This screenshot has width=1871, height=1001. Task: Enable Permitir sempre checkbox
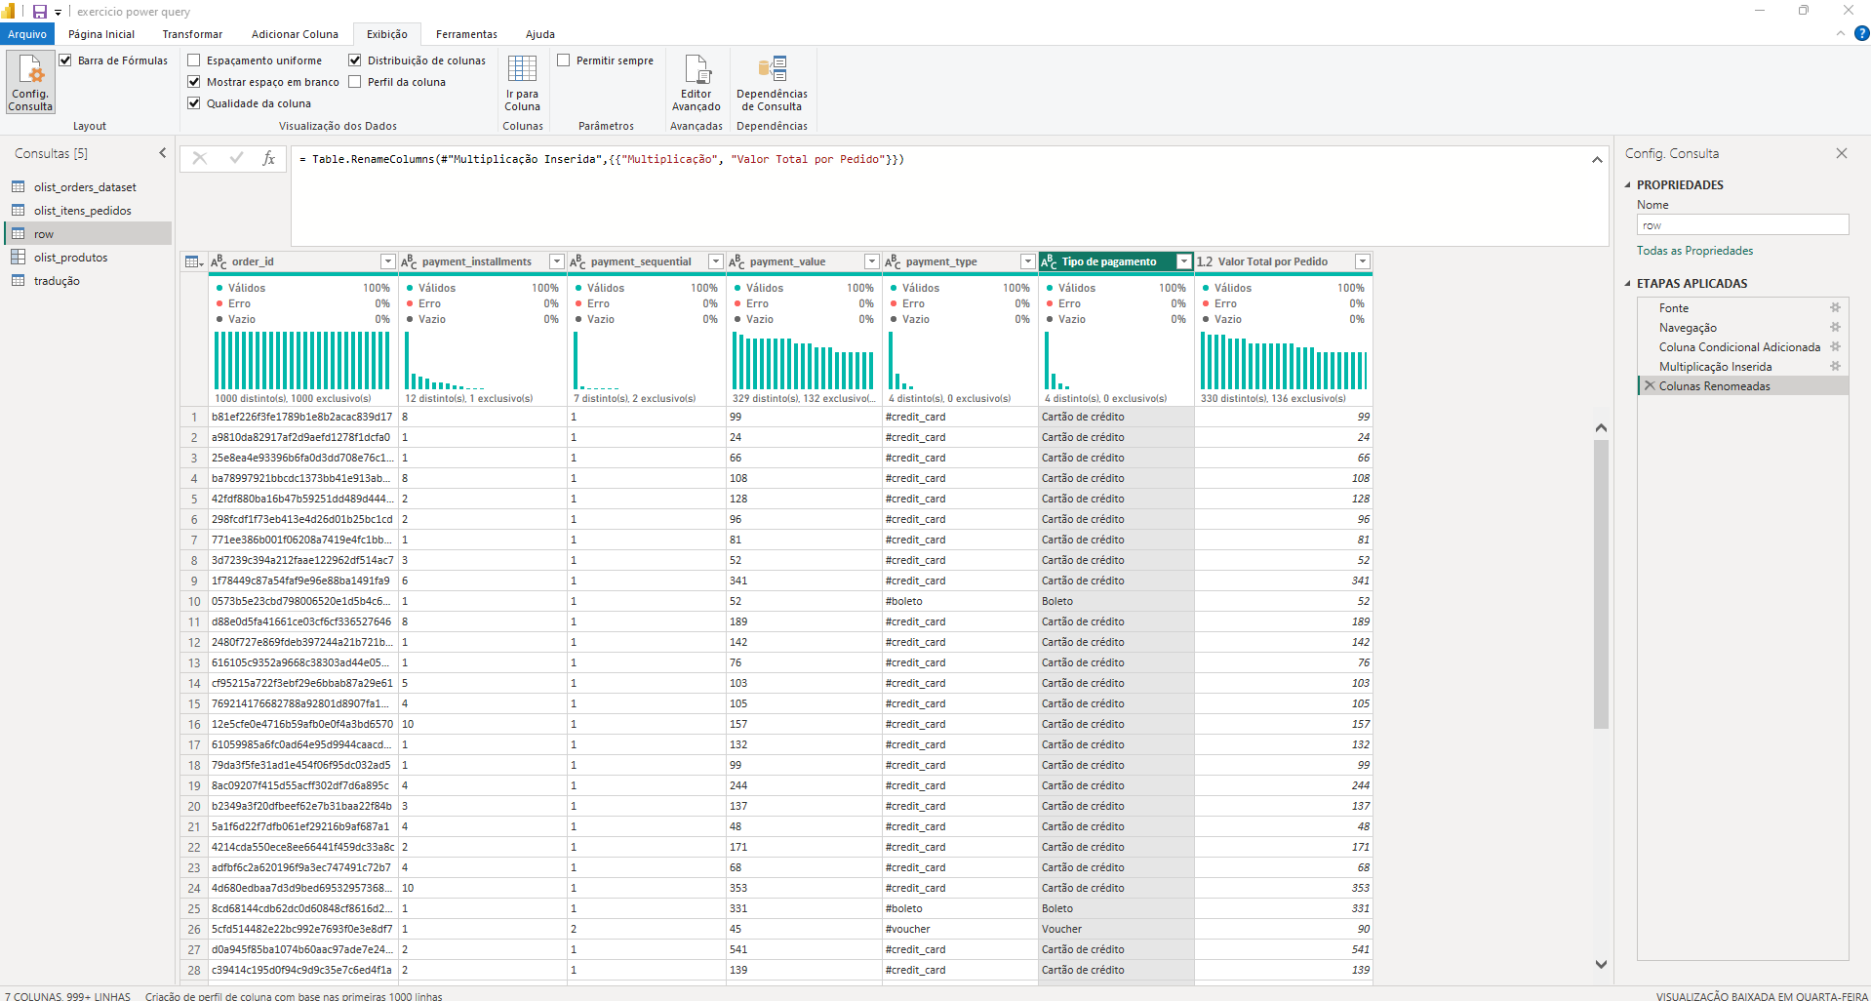tap(564, 60)
